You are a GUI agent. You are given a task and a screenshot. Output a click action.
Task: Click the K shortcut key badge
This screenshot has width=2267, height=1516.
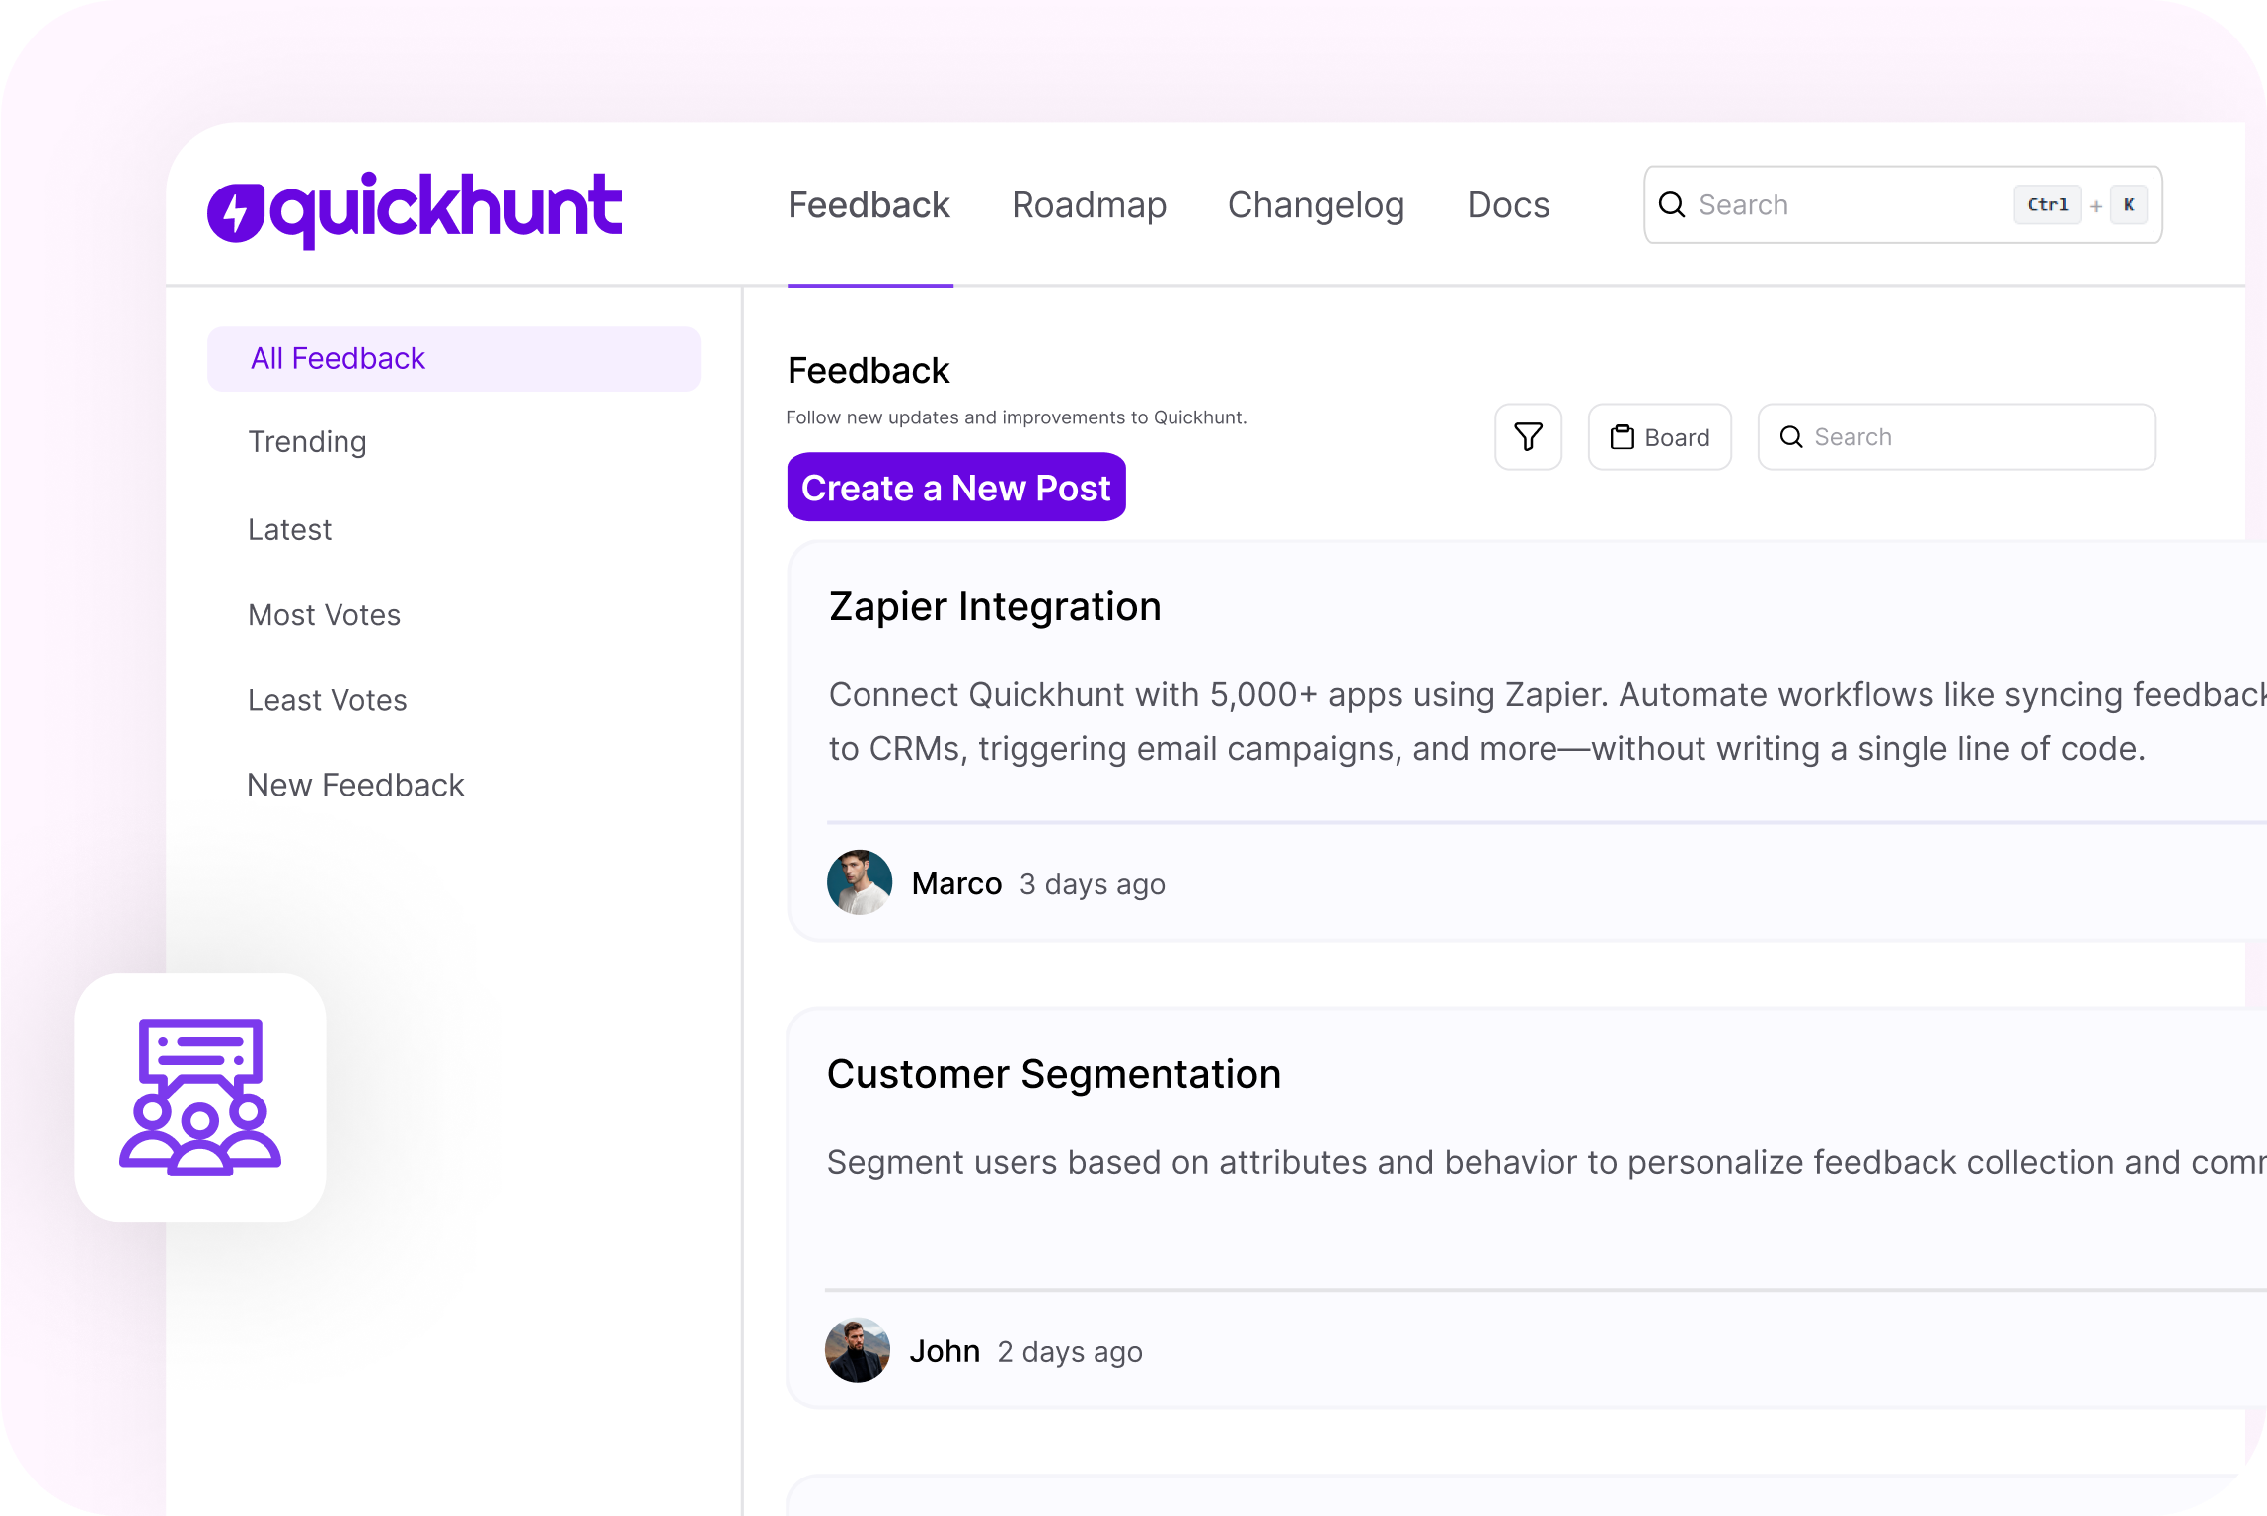click(x=2129, y=204)
